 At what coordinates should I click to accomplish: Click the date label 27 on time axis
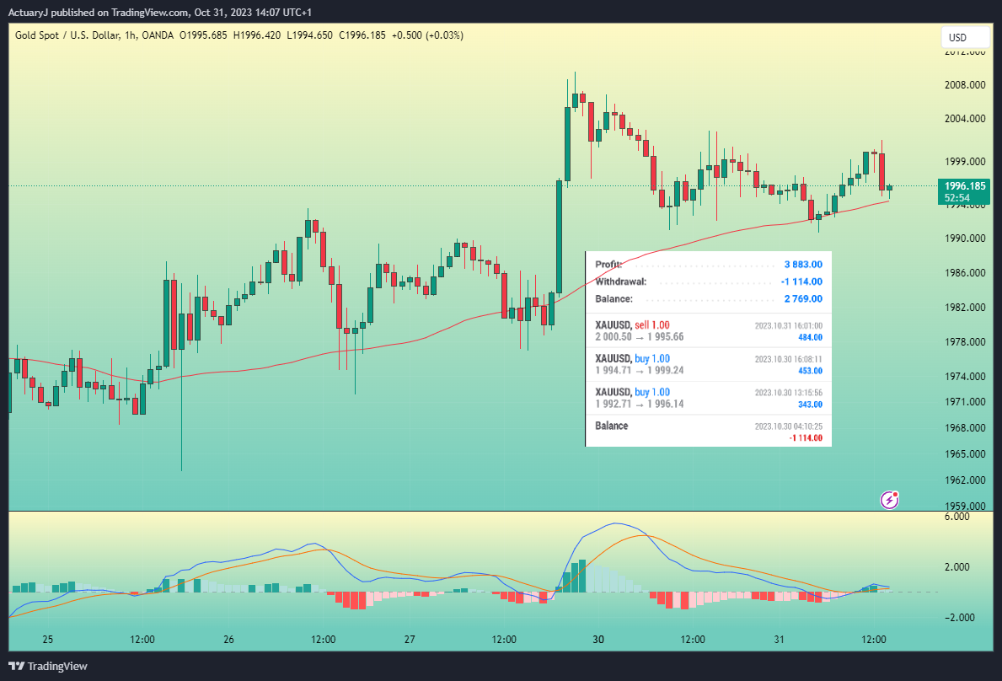point(410,639)
